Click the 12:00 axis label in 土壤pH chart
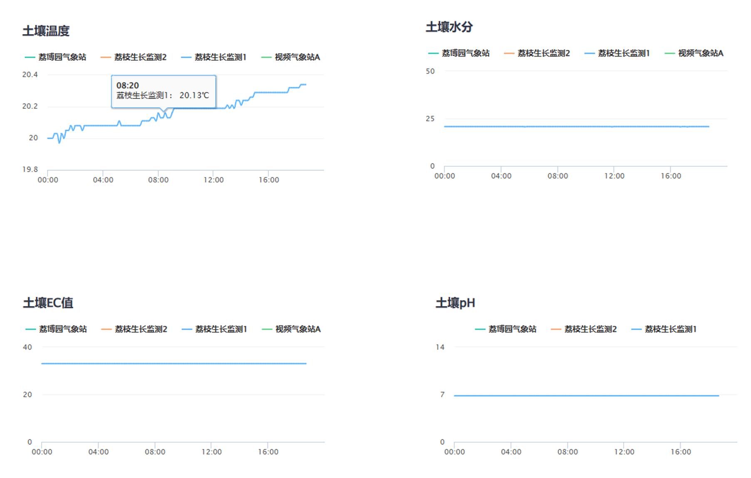The image size is (751, 478). tap(624, 452)
